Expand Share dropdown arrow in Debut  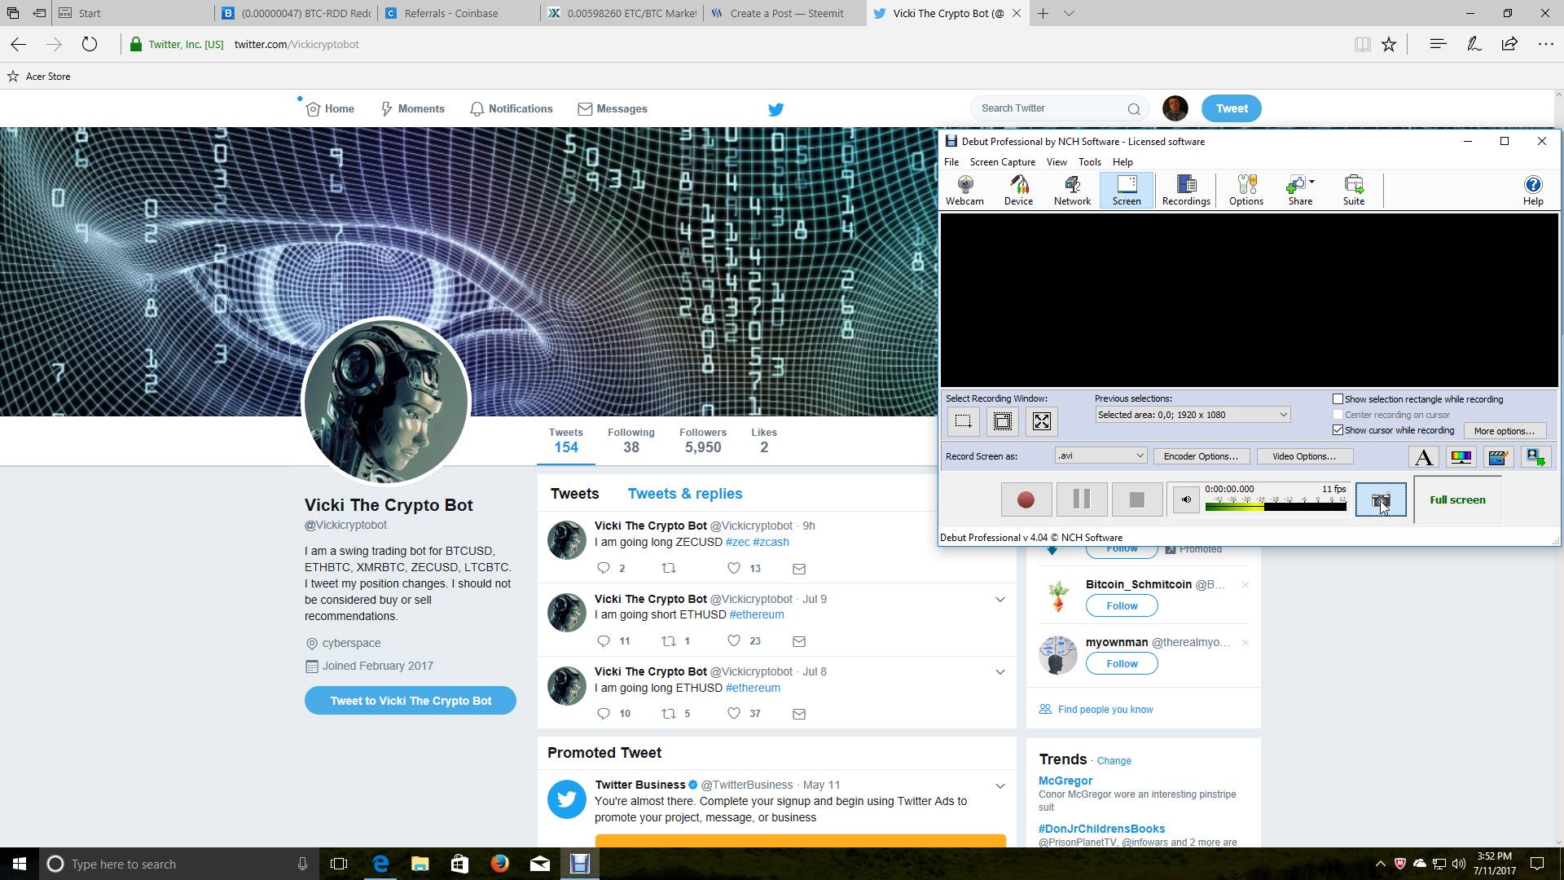pyautogui.click(x=1311, y=182)
